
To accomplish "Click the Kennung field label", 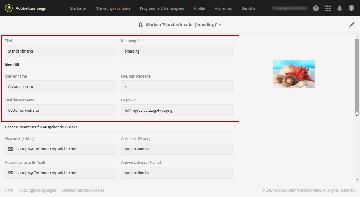I will point(129,41).
